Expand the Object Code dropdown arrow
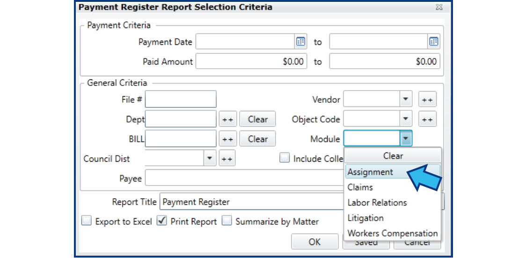Screen dimensions: 526x258 click(406, 119)
